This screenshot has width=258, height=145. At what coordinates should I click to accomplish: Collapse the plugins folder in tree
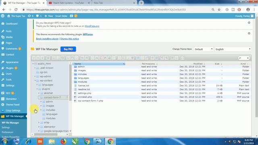coord(37,89)
